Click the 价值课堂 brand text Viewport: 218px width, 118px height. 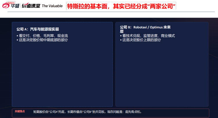tap(31, 5)
